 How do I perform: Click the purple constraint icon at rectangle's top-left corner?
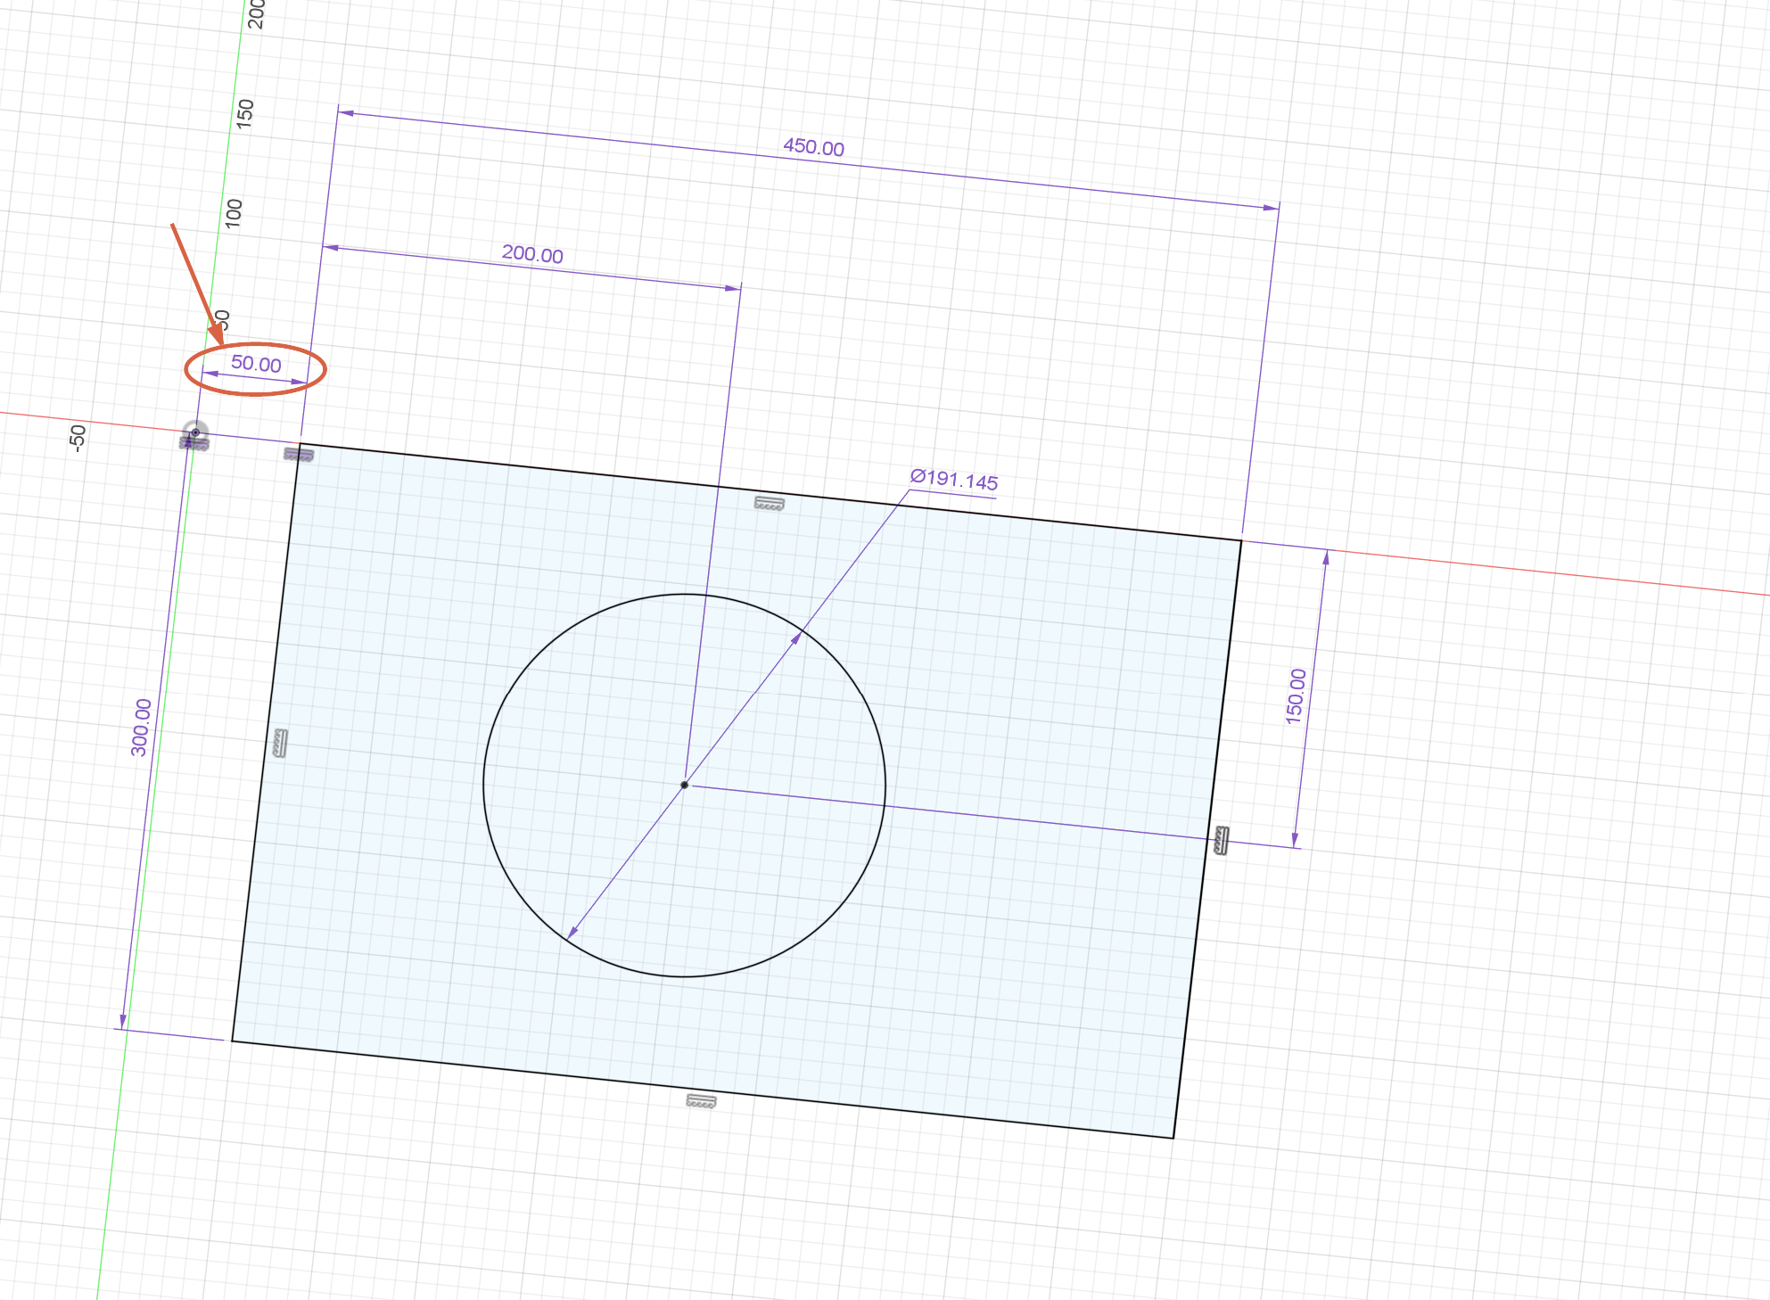tap(299, 455)
